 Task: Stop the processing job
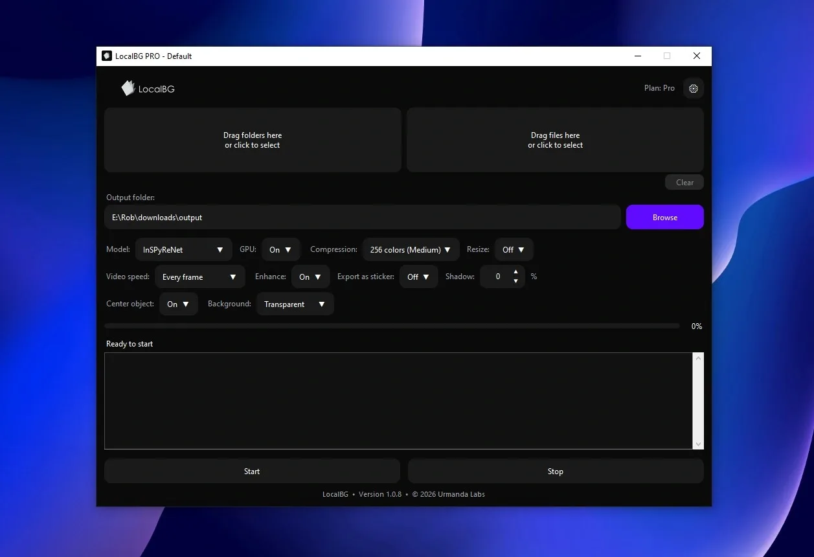click(556, 472)
